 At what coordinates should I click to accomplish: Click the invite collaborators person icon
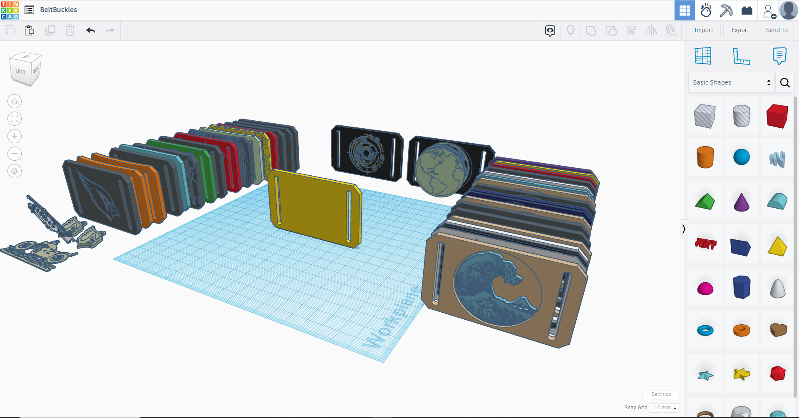click(769, 11)
